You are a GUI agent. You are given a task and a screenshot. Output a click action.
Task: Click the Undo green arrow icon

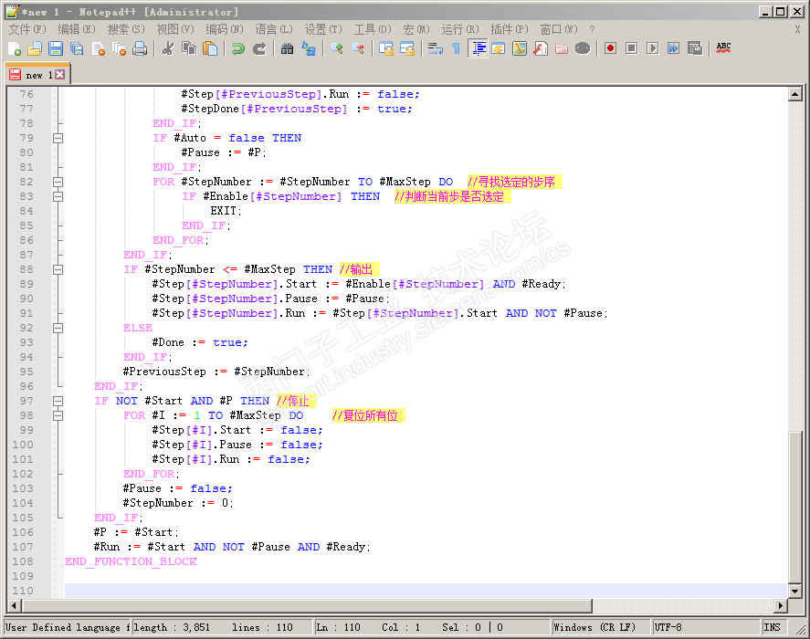pyautogui.click(x=237, y=48)
